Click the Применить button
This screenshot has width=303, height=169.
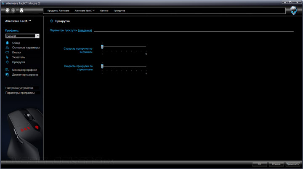293,164
